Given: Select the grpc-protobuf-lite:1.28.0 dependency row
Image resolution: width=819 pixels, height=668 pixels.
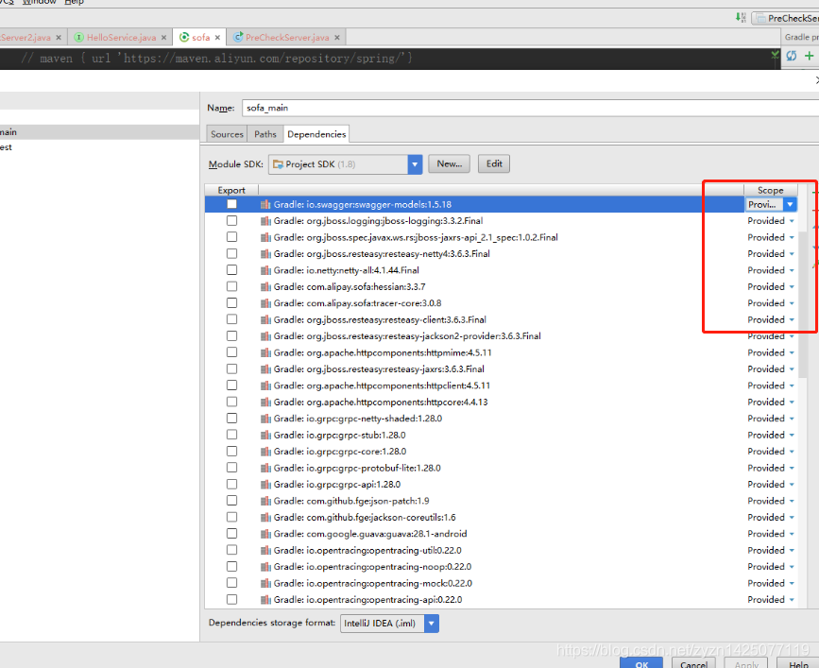Looking at the screenshot, I should pos(501,468).
